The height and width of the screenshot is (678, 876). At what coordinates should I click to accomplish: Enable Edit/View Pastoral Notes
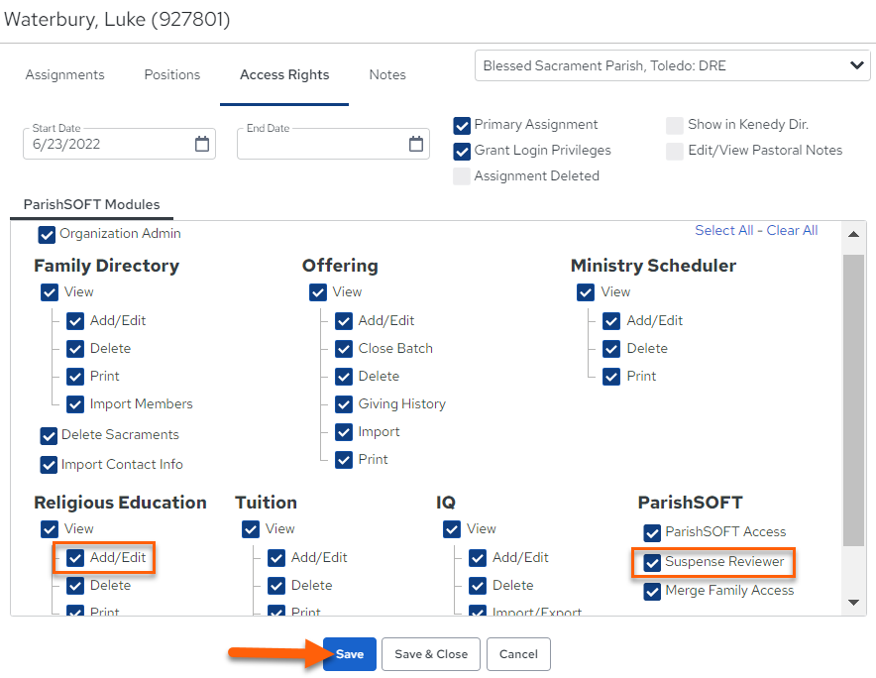click(x=674, y=151)
